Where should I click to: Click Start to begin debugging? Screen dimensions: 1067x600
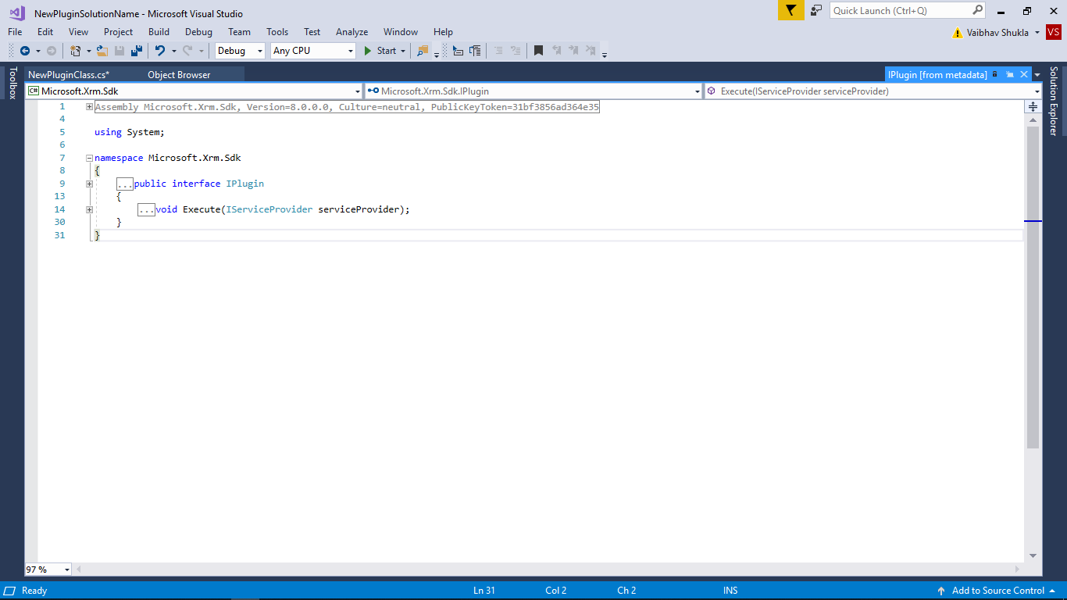pos(384,50)
